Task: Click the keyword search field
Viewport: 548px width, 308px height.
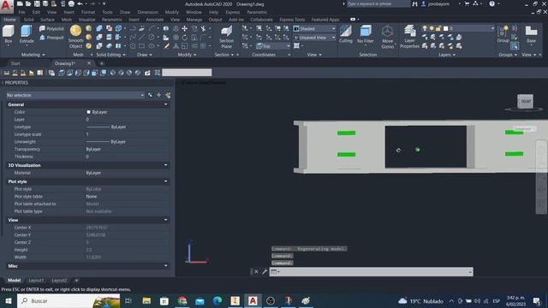Action: coord(378,3)
